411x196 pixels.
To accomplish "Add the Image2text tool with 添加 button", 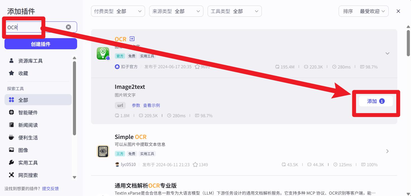I will [x=376, y=101].
